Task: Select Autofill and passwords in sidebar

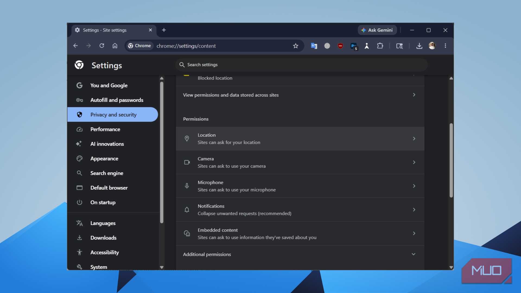Action: pyautogui.click(x=113, y=100)
